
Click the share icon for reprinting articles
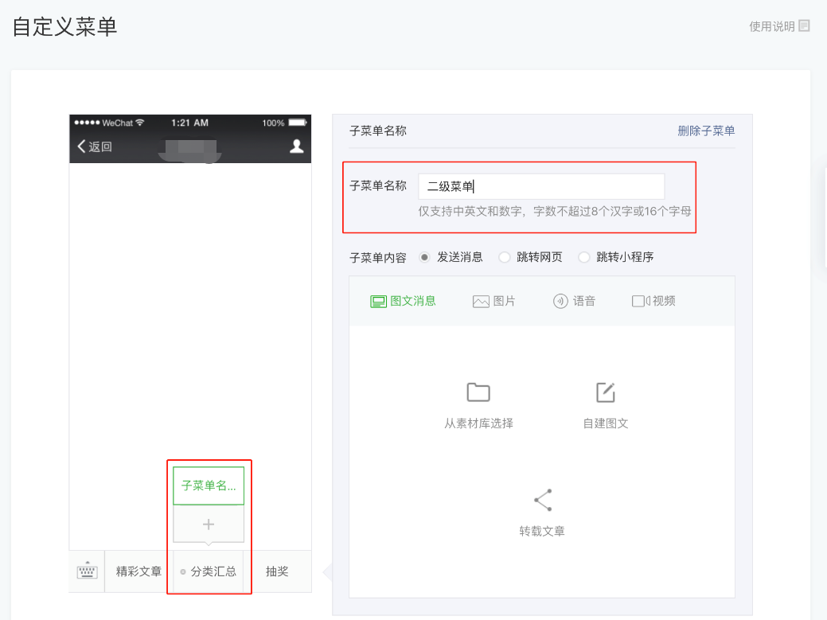point(542,500)
